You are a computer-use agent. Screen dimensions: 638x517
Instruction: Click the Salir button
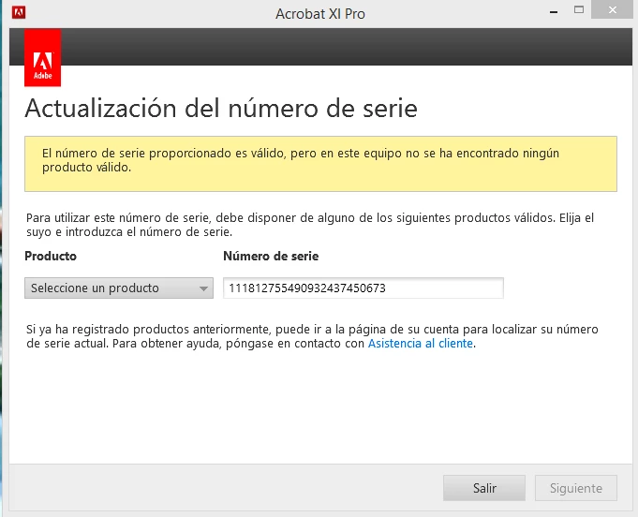pyautogui.click(x=484, y=488)
